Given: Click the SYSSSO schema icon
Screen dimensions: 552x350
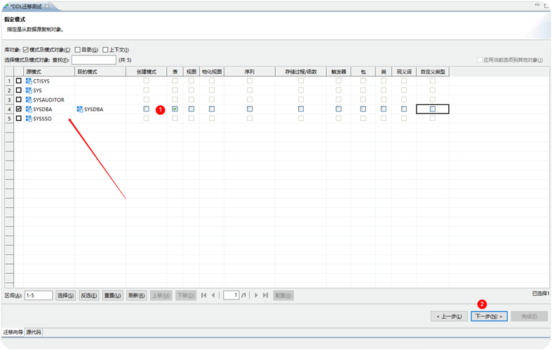Looking at the screenshot, I should click(29, 118).
